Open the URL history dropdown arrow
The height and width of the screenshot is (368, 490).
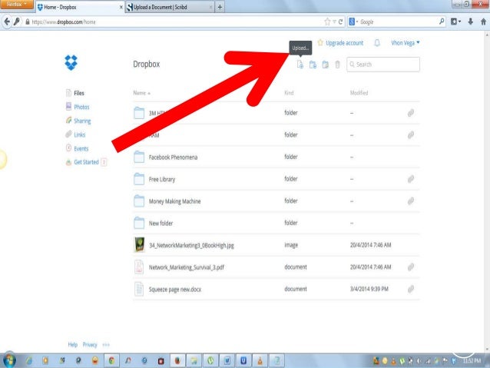[x=334, y=22]
